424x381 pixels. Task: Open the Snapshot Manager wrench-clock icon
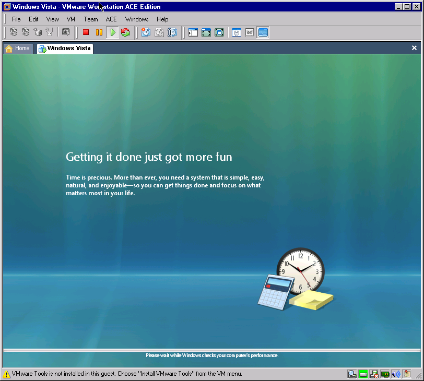[172, 32]
